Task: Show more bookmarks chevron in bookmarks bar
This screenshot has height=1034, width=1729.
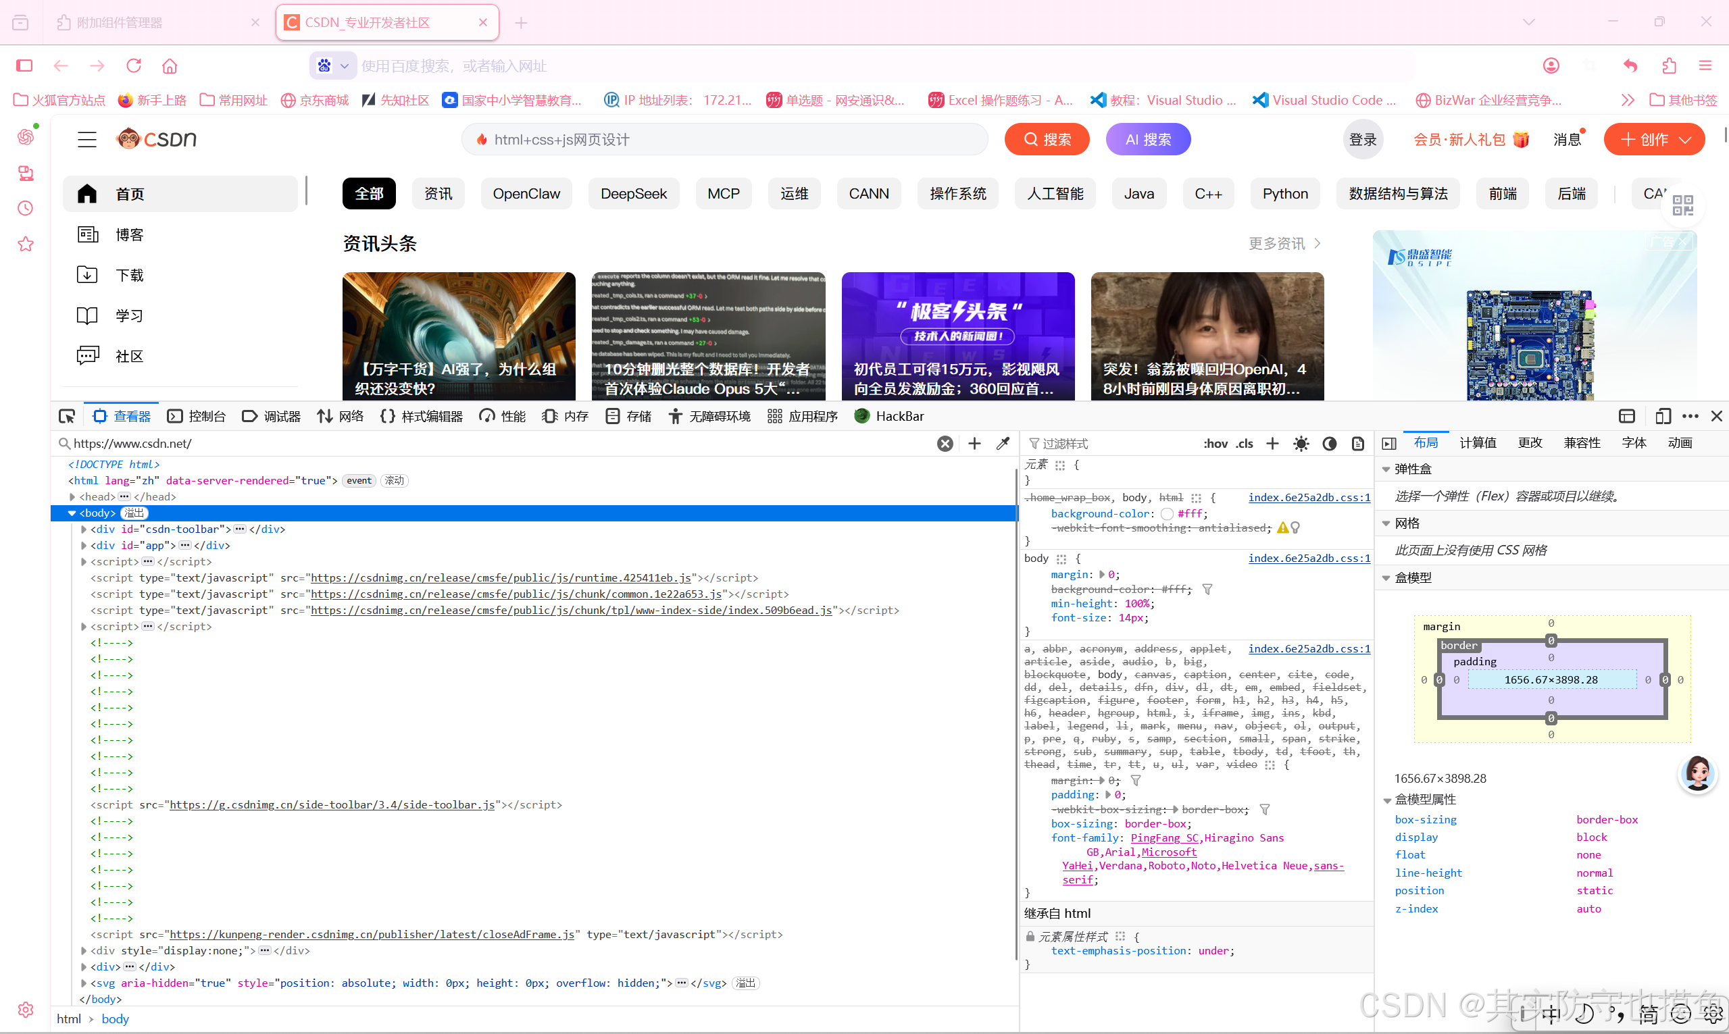Action: [1628, 101]
